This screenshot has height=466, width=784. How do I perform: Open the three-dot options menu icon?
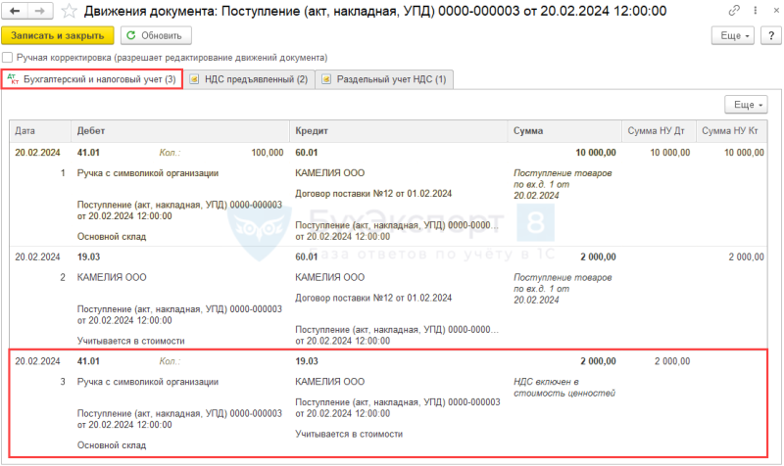coord(755,10)
